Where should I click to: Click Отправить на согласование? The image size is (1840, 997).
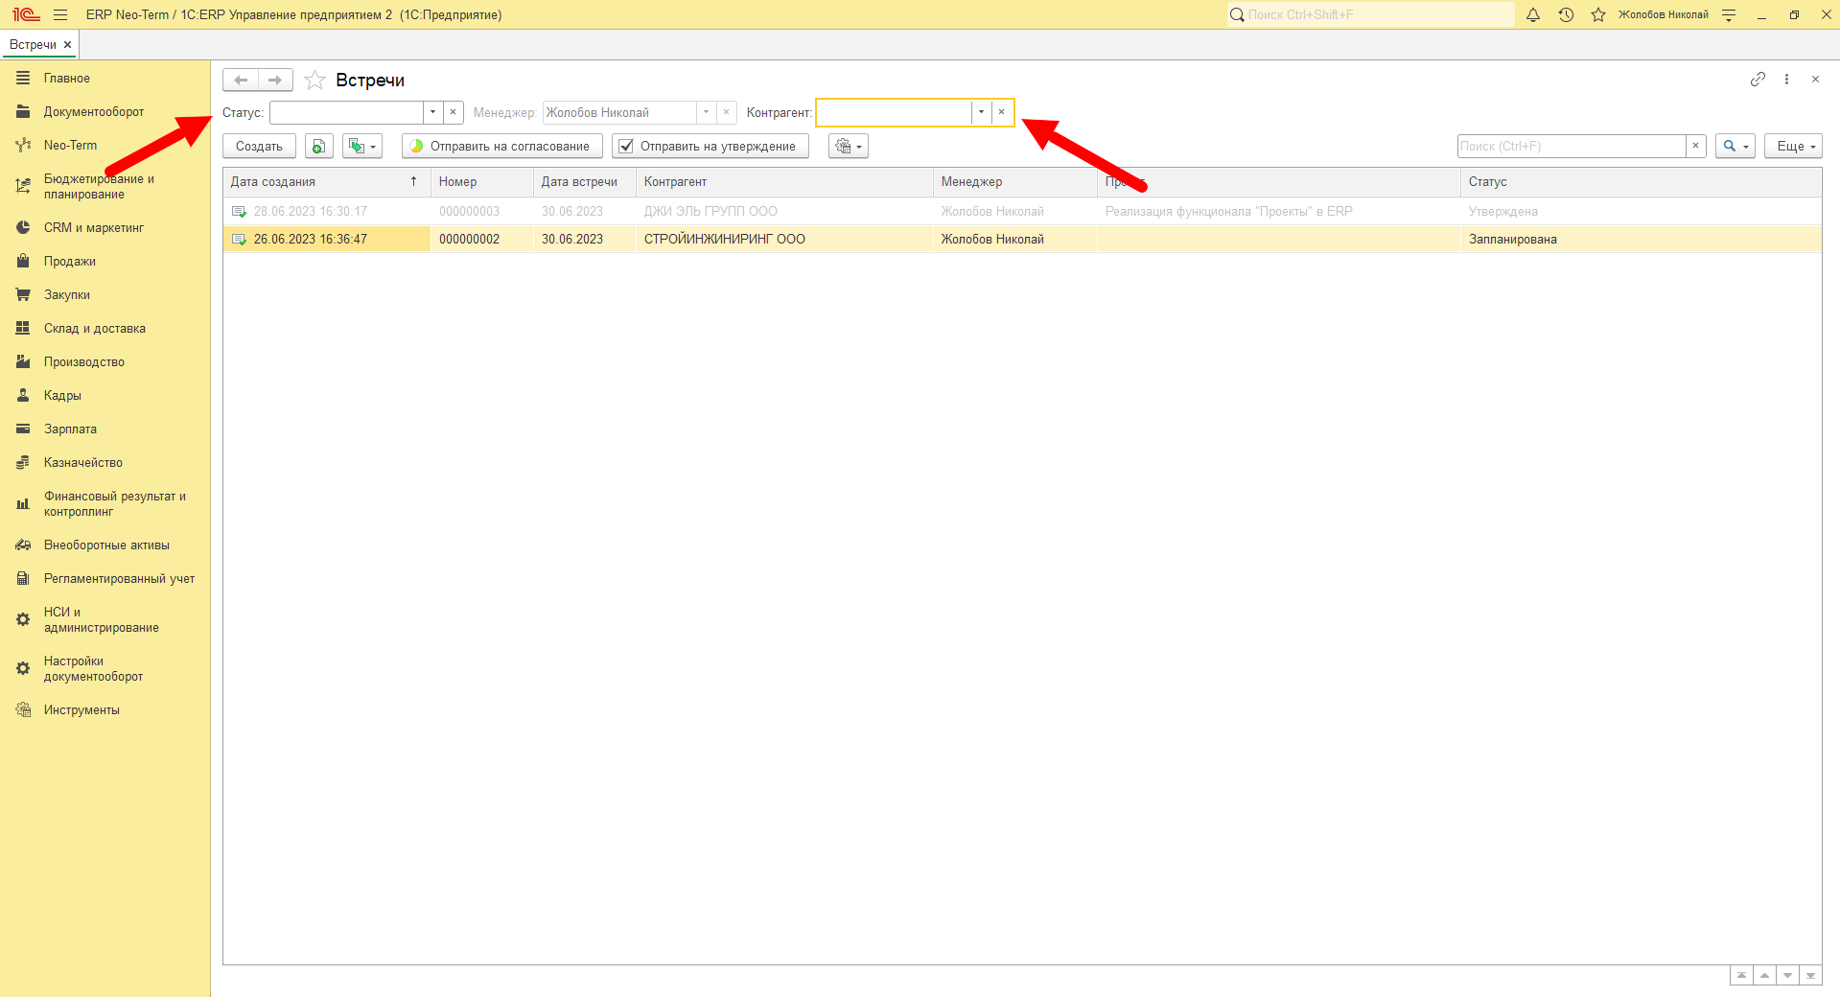tap(502, 146)
